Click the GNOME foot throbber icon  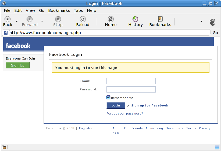click(x=212, y=22)
